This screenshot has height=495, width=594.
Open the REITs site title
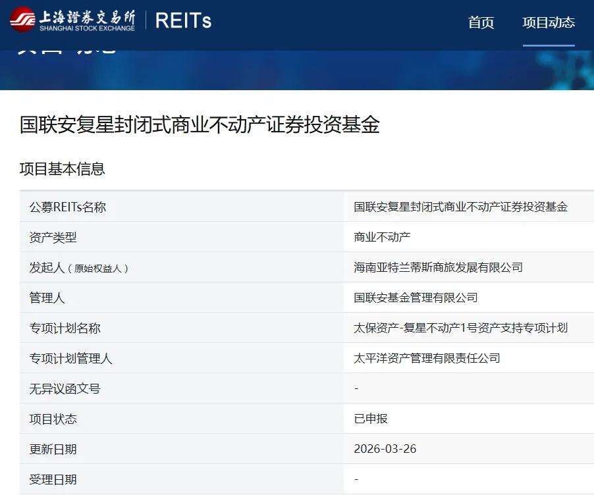(x=183, y=20)
